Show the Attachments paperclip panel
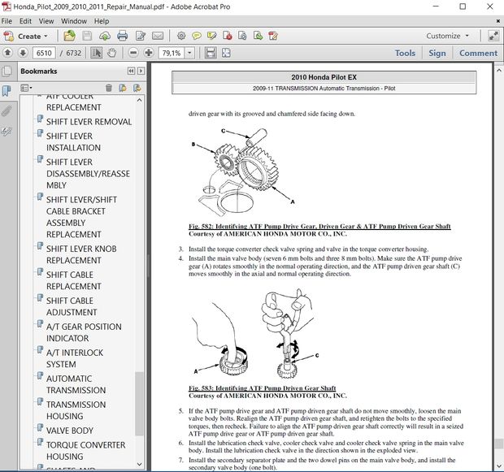 coord(7,110)
